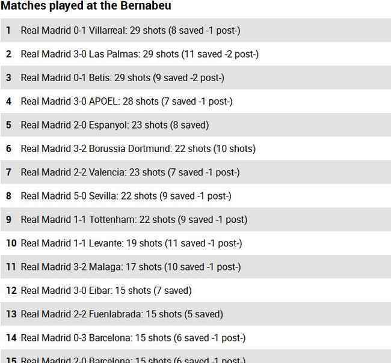Click the Real Madrid 3-0 Eibar match
The width and height of the screenshot is (391, 363).
coord(106,291)
